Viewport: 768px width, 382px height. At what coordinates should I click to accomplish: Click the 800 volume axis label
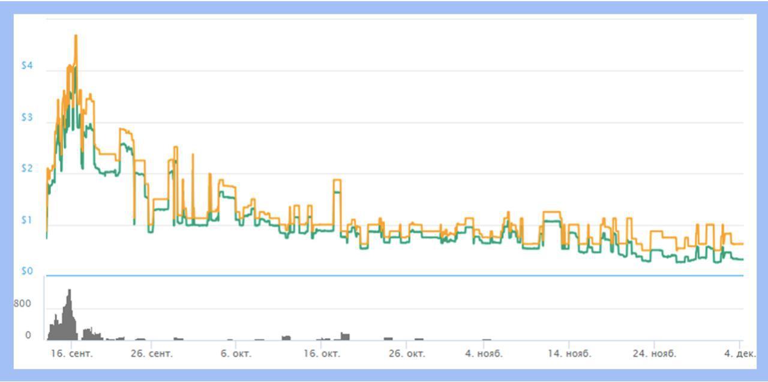23,304
